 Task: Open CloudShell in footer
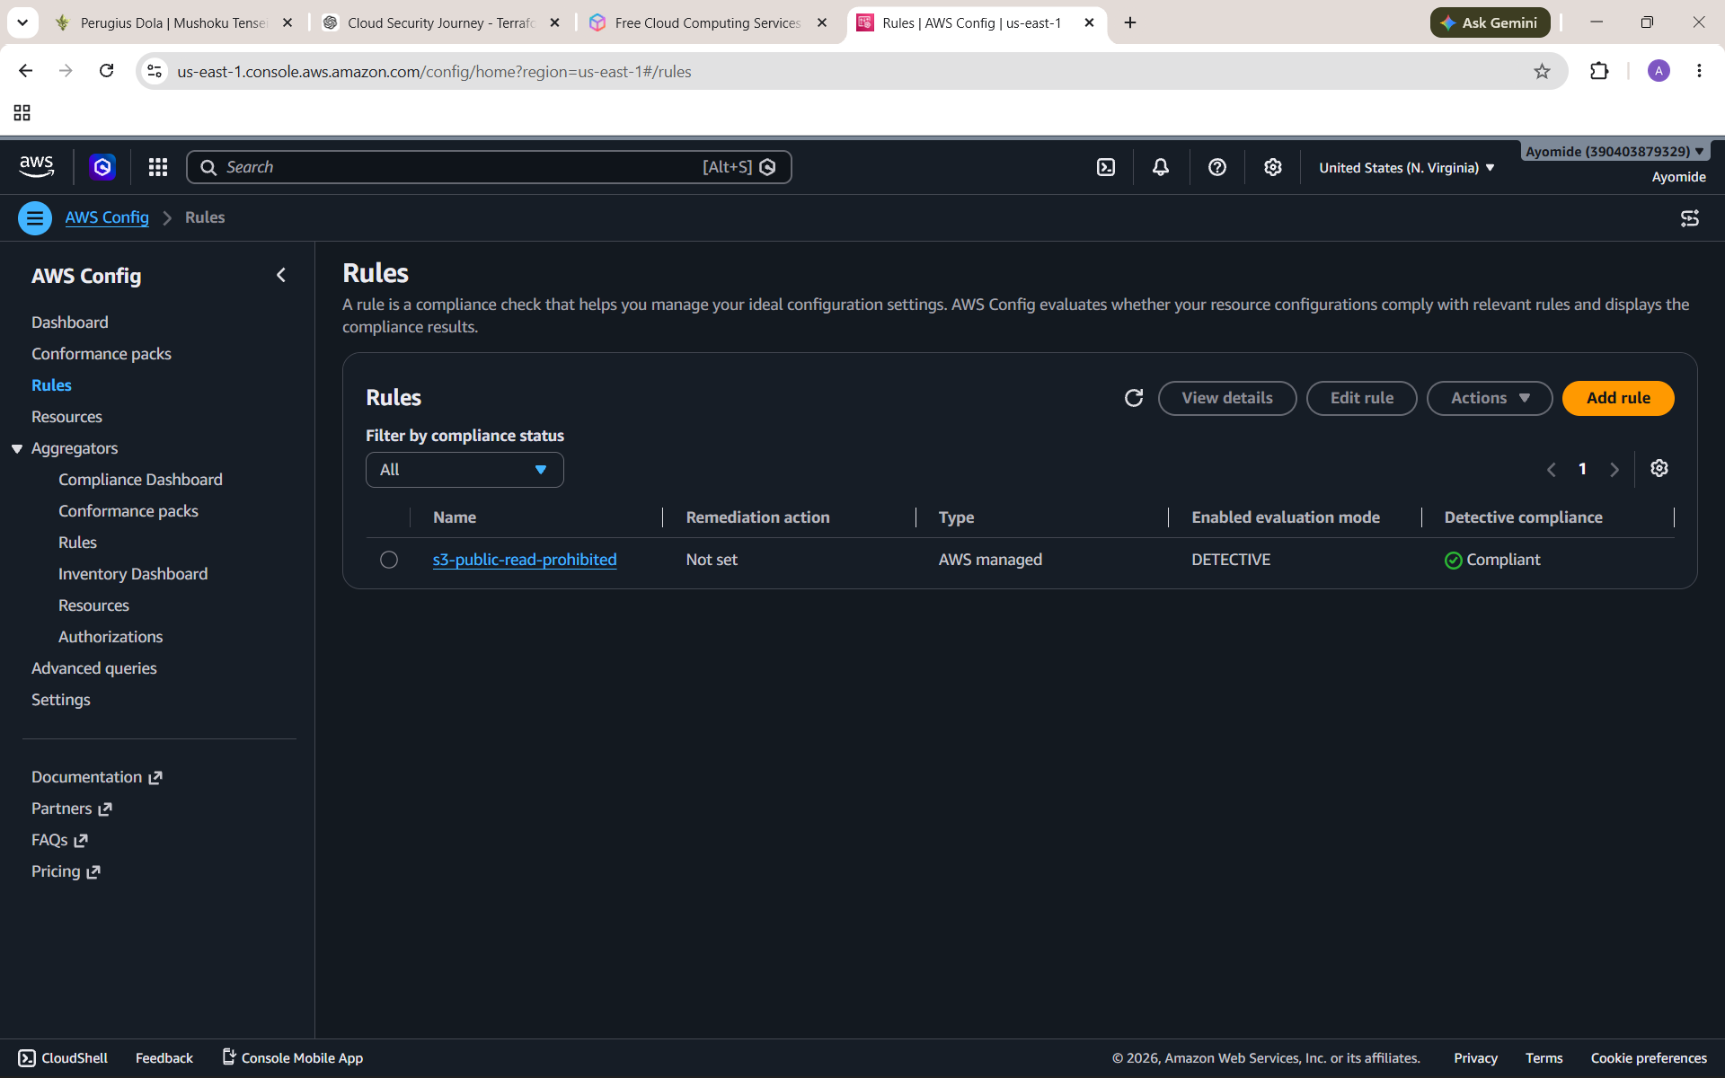pos(63,1058)
